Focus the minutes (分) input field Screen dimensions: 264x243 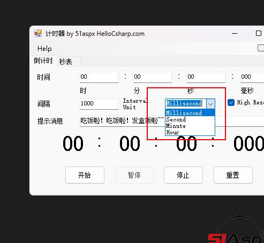tap(153, 77)
